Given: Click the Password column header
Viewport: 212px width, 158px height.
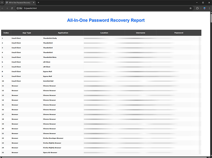Looking at the screenshot, I should pos(179,33).
